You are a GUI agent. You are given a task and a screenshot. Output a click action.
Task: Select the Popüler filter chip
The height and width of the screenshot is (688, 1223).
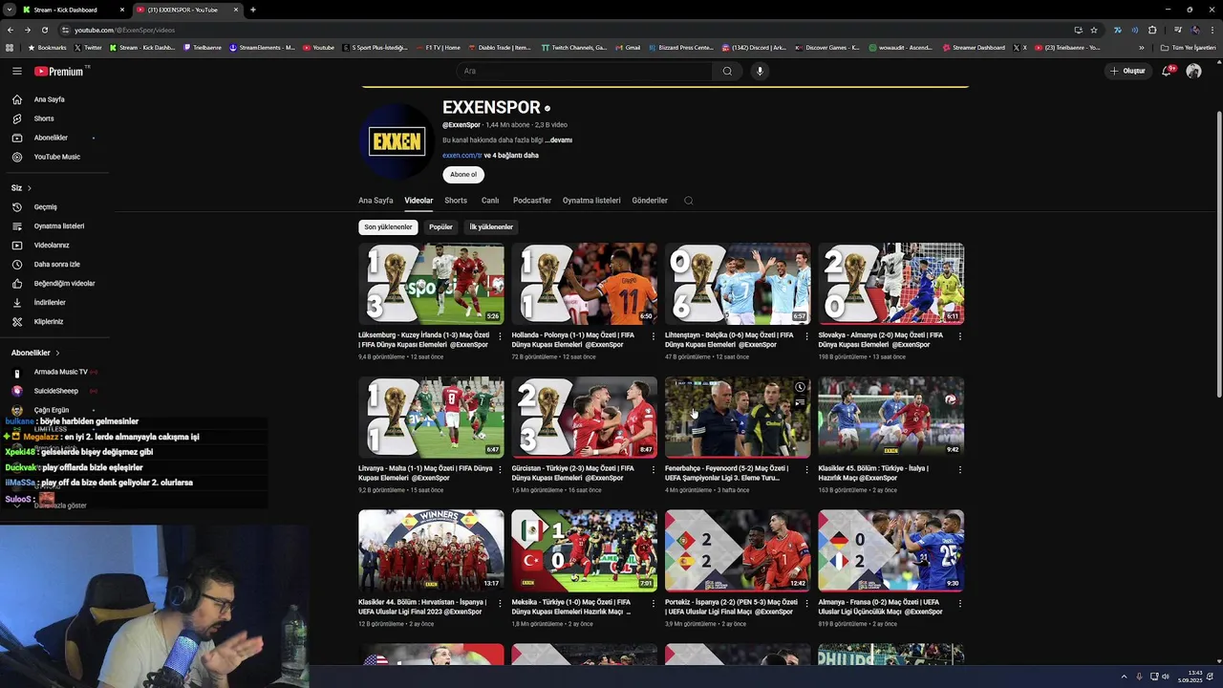[440, 227]
